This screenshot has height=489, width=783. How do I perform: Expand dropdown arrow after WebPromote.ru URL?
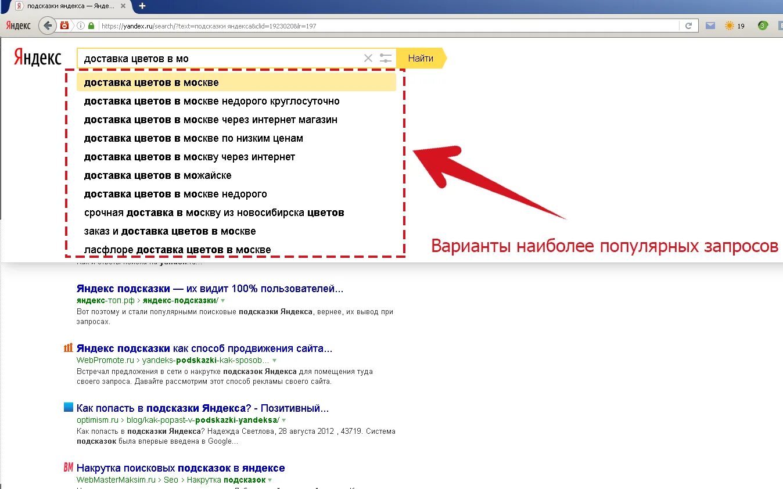[x=275, y=361]
